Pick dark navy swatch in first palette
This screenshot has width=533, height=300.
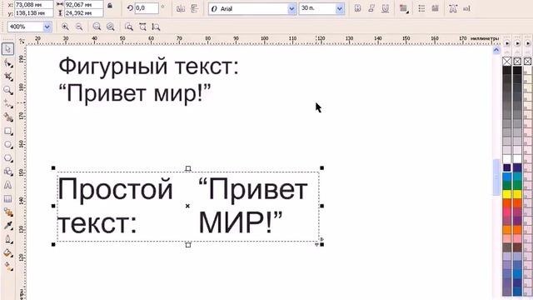507,167
